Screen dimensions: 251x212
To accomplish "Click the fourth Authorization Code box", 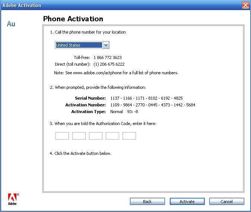I will click(112, 136).
